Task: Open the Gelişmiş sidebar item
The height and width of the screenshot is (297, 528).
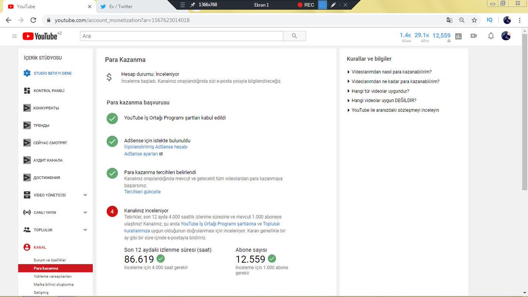Action: pos(41,292)
